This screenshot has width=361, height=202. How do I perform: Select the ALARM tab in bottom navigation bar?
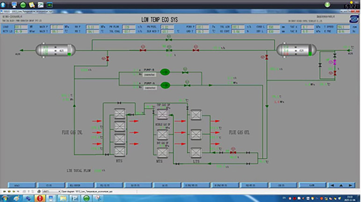311,185
